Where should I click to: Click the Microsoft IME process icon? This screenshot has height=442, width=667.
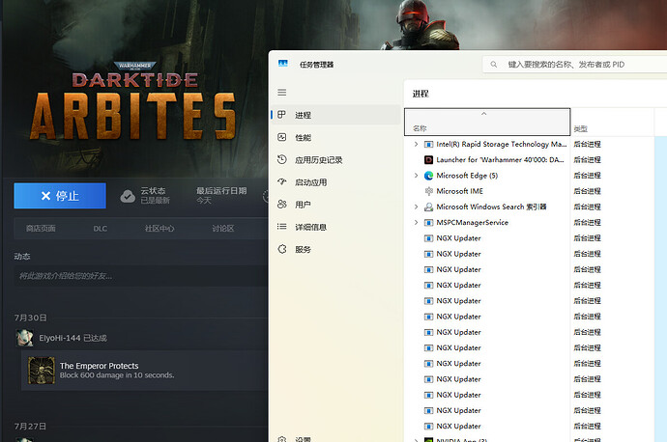click(x=429, y=191)
